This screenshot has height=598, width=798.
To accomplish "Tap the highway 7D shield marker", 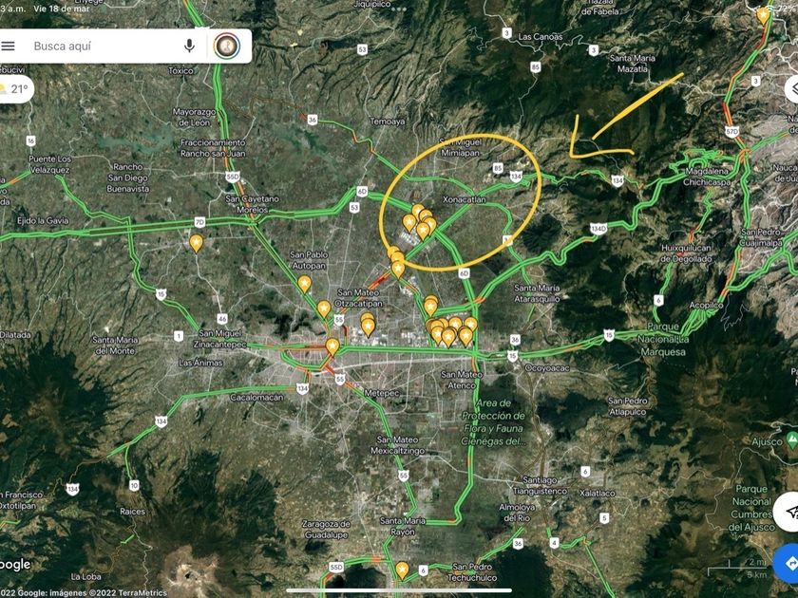I will coord(200,222).
